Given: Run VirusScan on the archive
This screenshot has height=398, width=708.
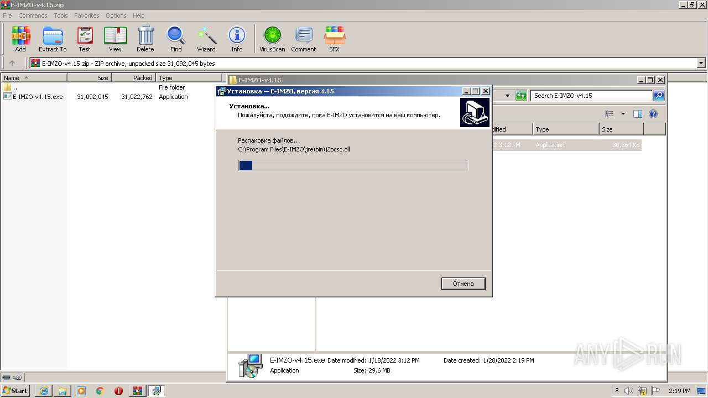Looking at the screenshot, I should [272, 39].
